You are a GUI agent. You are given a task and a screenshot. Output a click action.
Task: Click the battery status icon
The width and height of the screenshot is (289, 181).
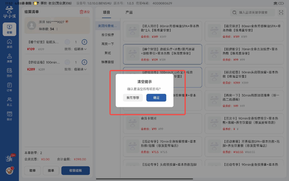click(281, 3)
